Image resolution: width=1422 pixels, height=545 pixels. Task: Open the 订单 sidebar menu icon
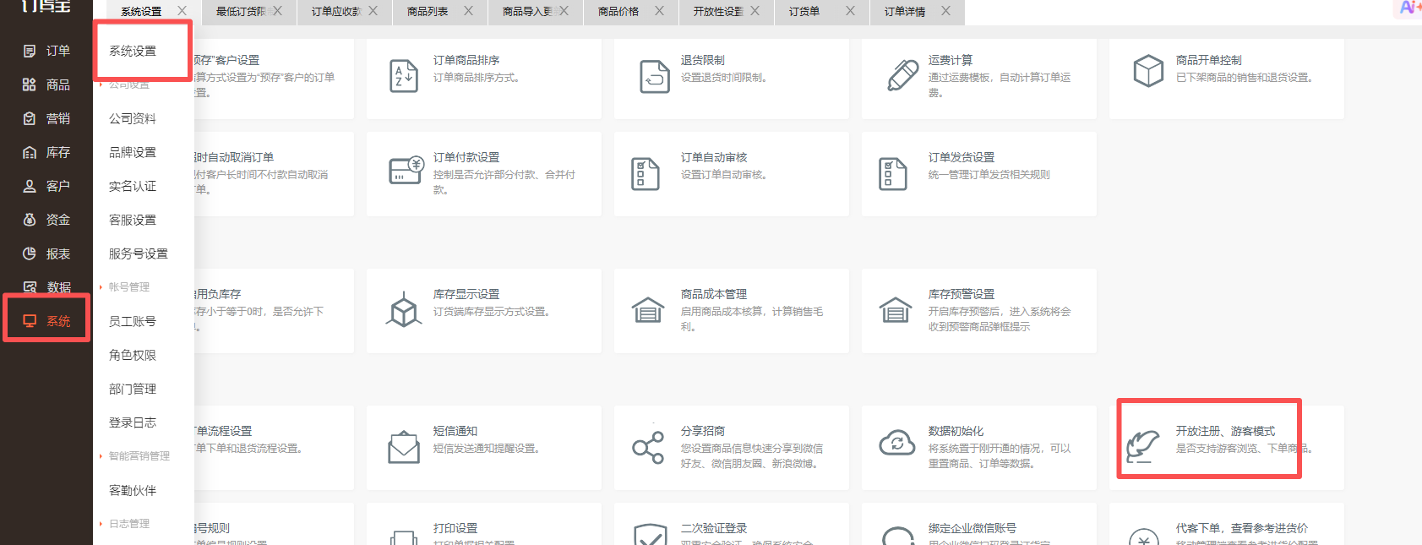[x=30, y=51]
